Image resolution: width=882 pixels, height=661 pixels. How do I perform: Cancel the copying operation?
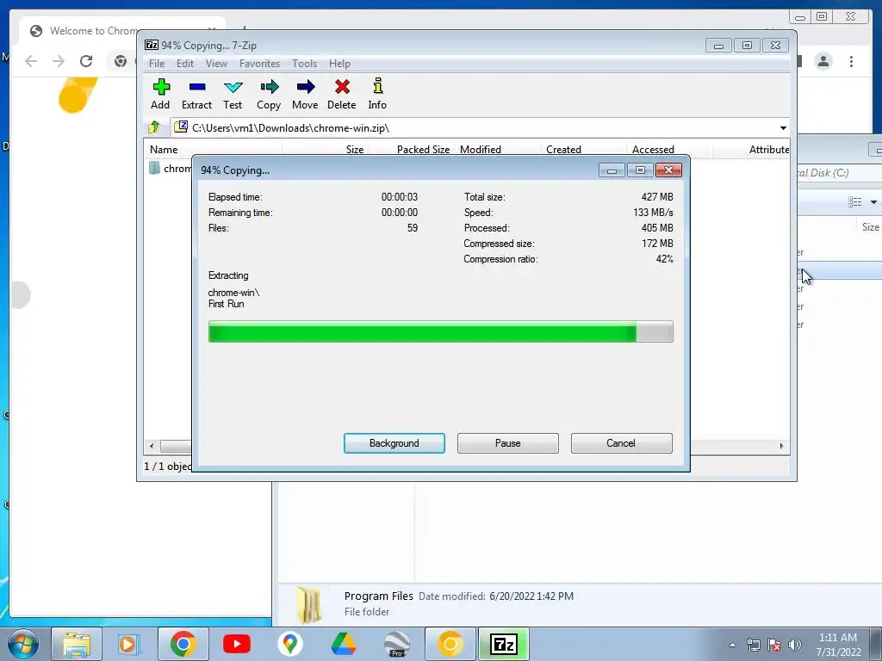pos(622,443)
